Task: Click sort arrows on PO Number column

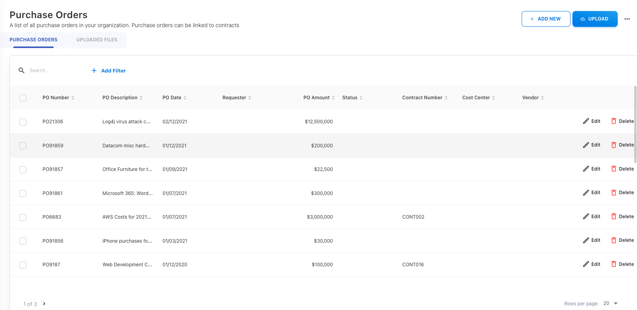Action: pos(73,98)
